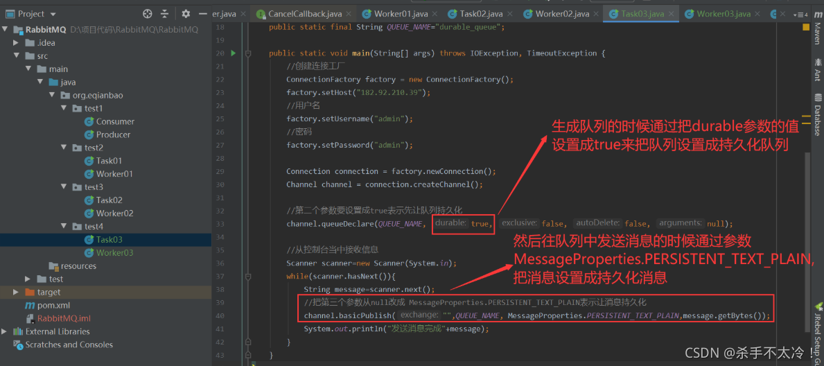Click line number 33 in gutter
Image resolution: width=824 pixels, height=366 pixels.
[x=220, y=224]
